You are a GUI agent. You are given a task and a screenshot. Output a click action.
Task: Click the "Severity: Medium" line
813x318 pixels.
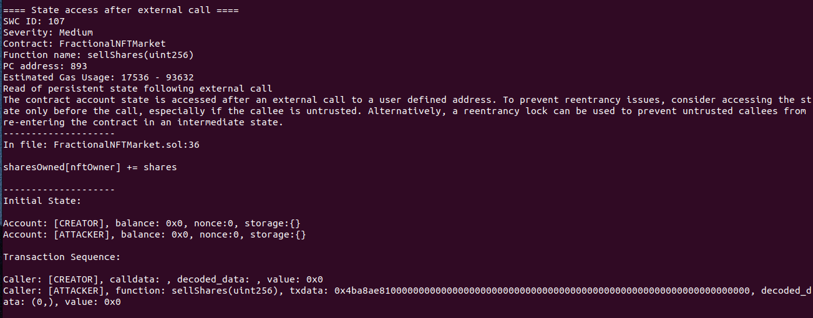(x=48, y=32)
